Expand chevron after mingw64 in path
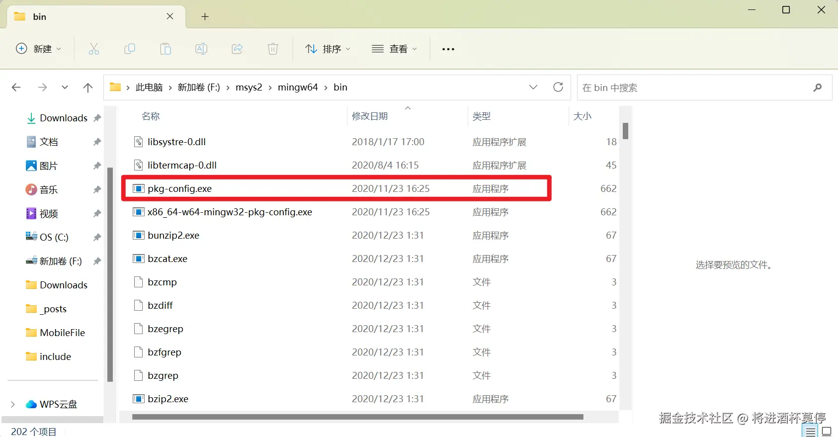 tap(326, 87)
